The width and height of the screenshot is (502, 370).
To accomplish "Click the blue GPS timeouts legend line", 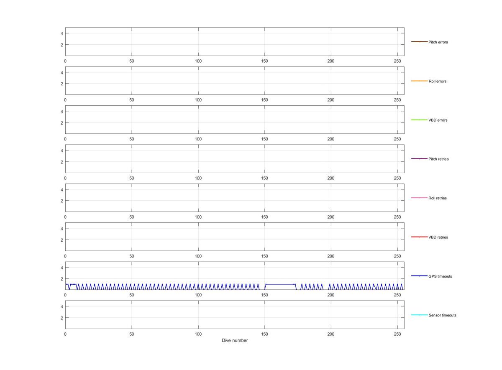I will (x=419, y=276).
